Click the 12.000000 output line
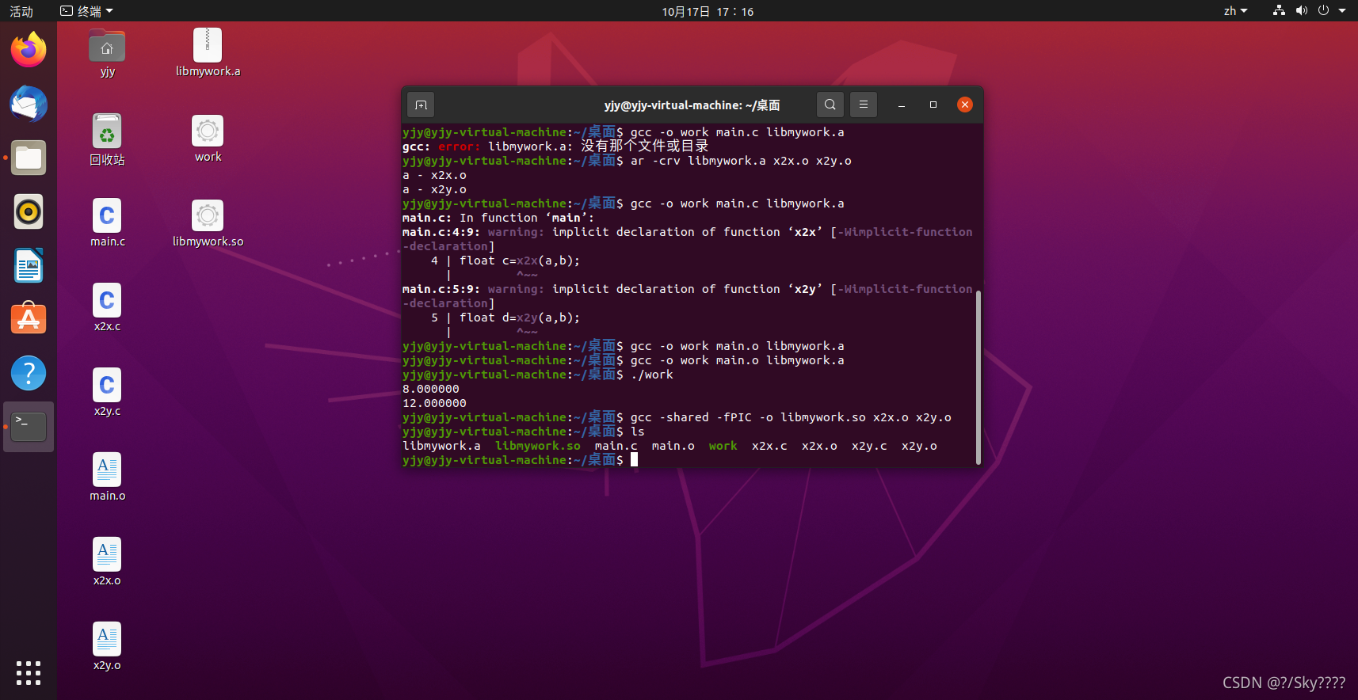The width and height of the screenshot is (1358, 700). click(434, 403)
